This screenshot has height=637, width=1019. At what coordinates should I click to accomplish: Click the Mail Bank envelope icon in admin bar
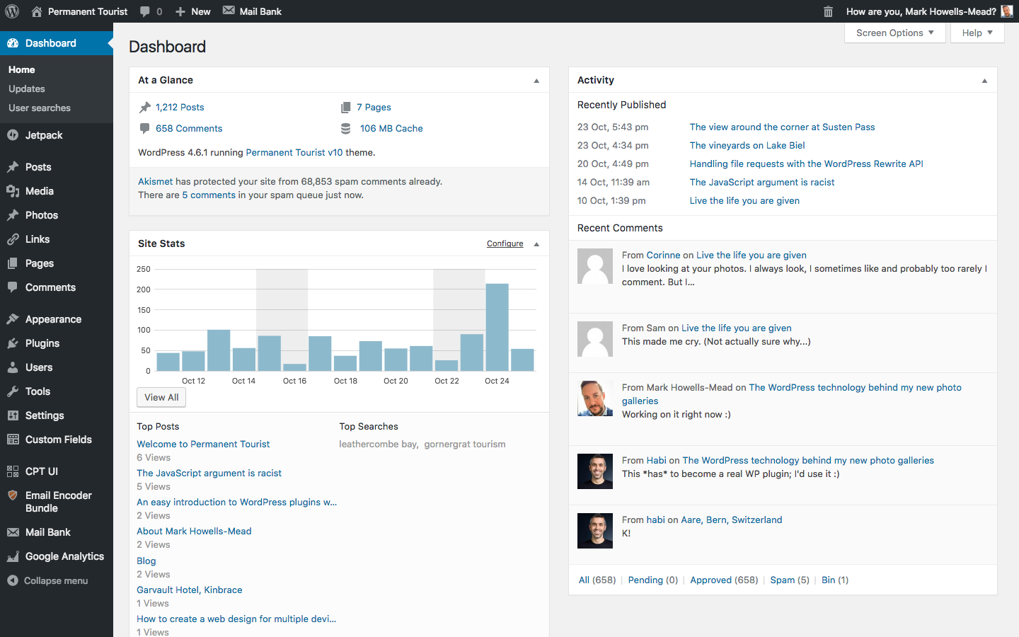(x=229, y=11)
